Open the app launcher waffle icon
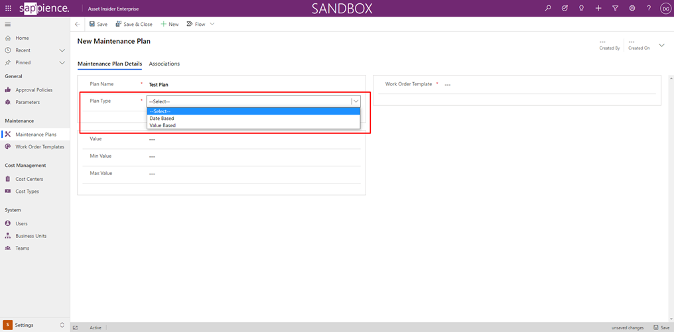 [8, 9]
